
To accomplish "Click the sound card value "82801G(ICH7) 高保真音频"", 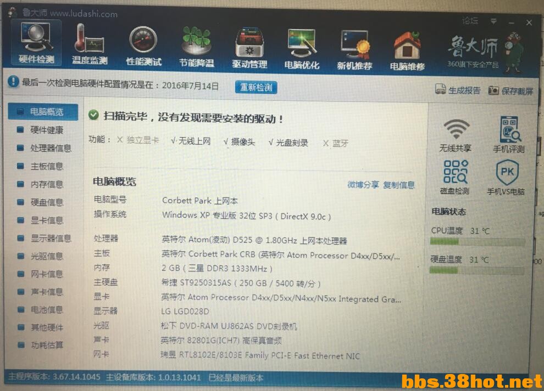I will coord(234,341).
